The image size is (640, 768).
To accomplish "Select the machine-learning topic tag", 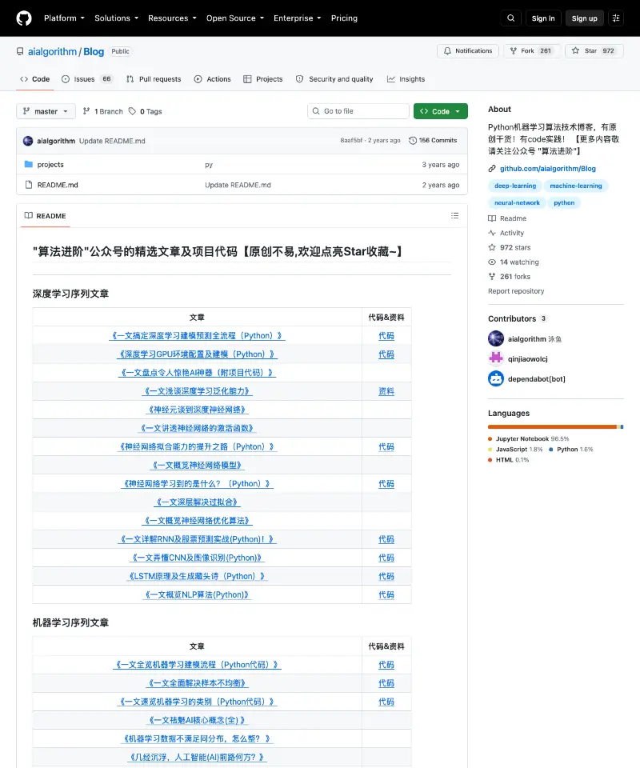I will pos(576,186).
